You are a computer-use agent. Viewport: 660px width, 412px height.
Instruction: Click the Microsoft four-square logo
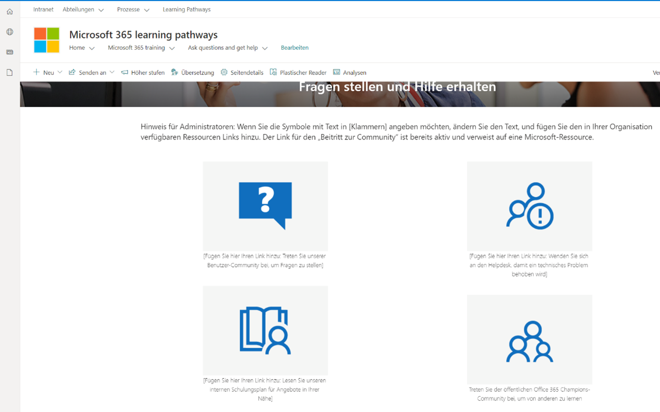47,40
